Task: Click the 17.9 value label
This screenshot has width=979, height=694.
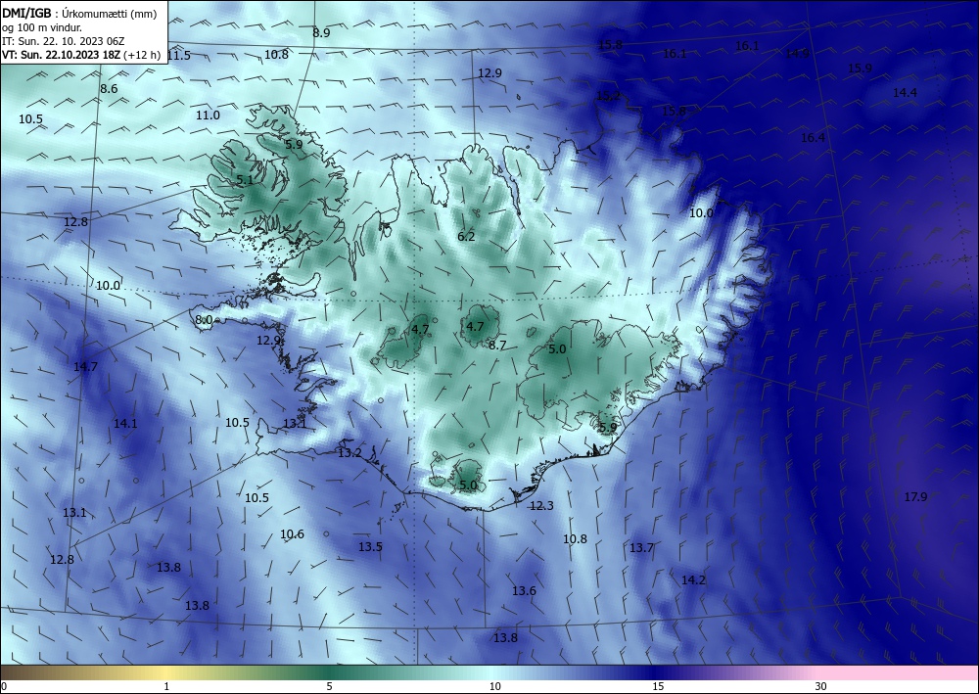Action: pyautogui.click(x=916, y=497)
